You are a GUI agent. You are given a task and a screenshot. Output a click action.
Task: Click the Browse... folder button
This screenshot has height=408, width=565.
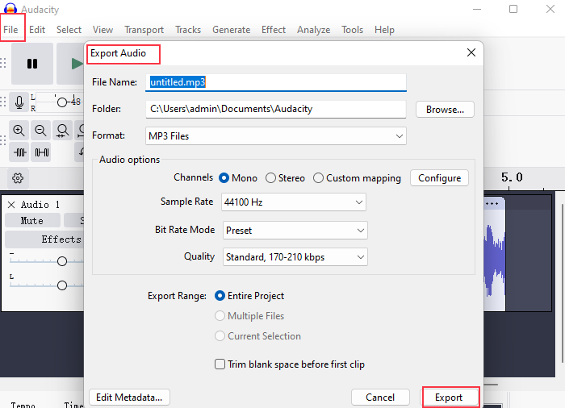445,109
